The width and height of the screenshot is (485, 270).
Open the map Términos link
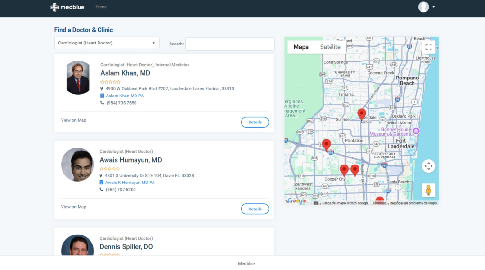(379, 203)
